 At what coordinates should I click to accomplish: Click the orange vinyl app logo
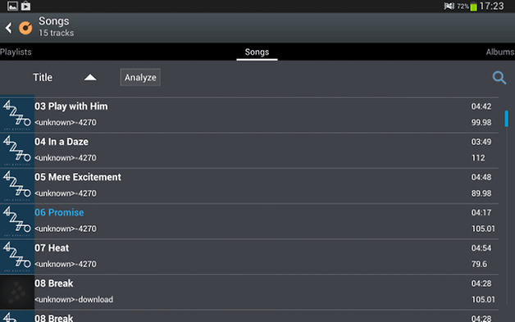pos(25,28)
